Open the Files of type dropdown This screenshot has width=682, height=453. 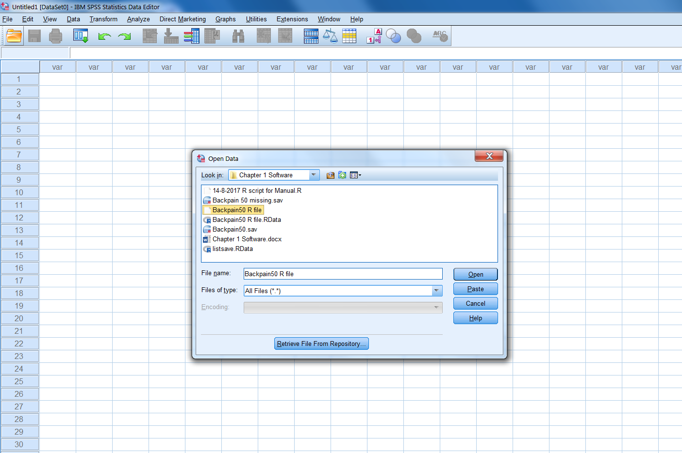[436, 291]
